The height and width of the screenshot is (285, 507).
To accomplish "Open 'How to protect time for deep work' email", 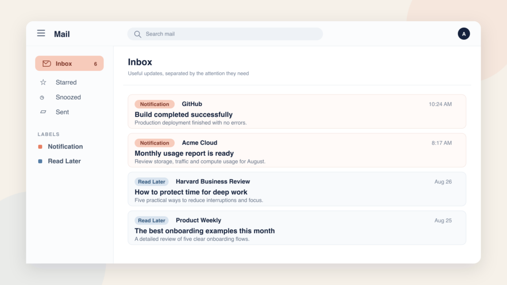I will [x=297, y=189].
